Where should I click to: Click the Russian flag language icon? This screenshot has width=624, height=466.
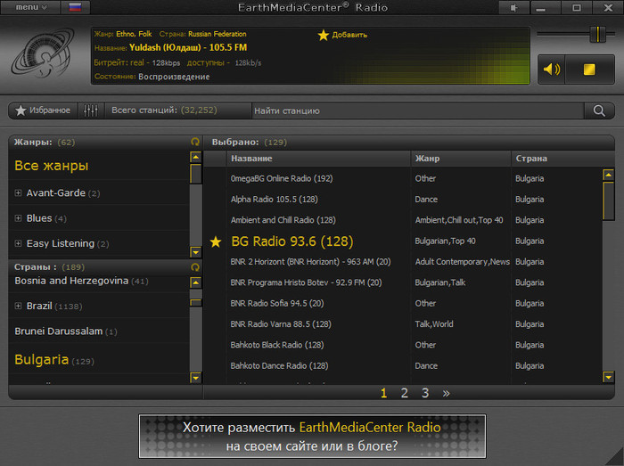tap(75, 7)
